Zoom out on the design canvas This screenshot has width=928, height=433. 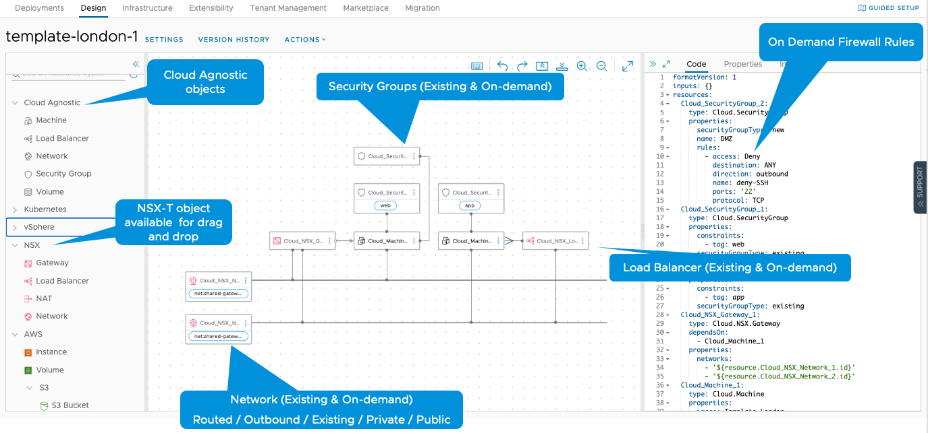click(x=601, y=66)
